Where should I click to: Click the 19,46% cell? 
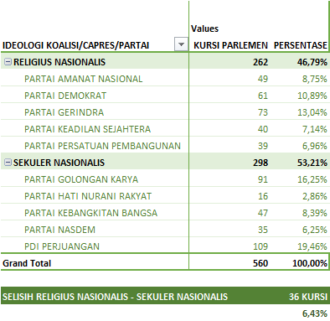[x=312, y=246]
